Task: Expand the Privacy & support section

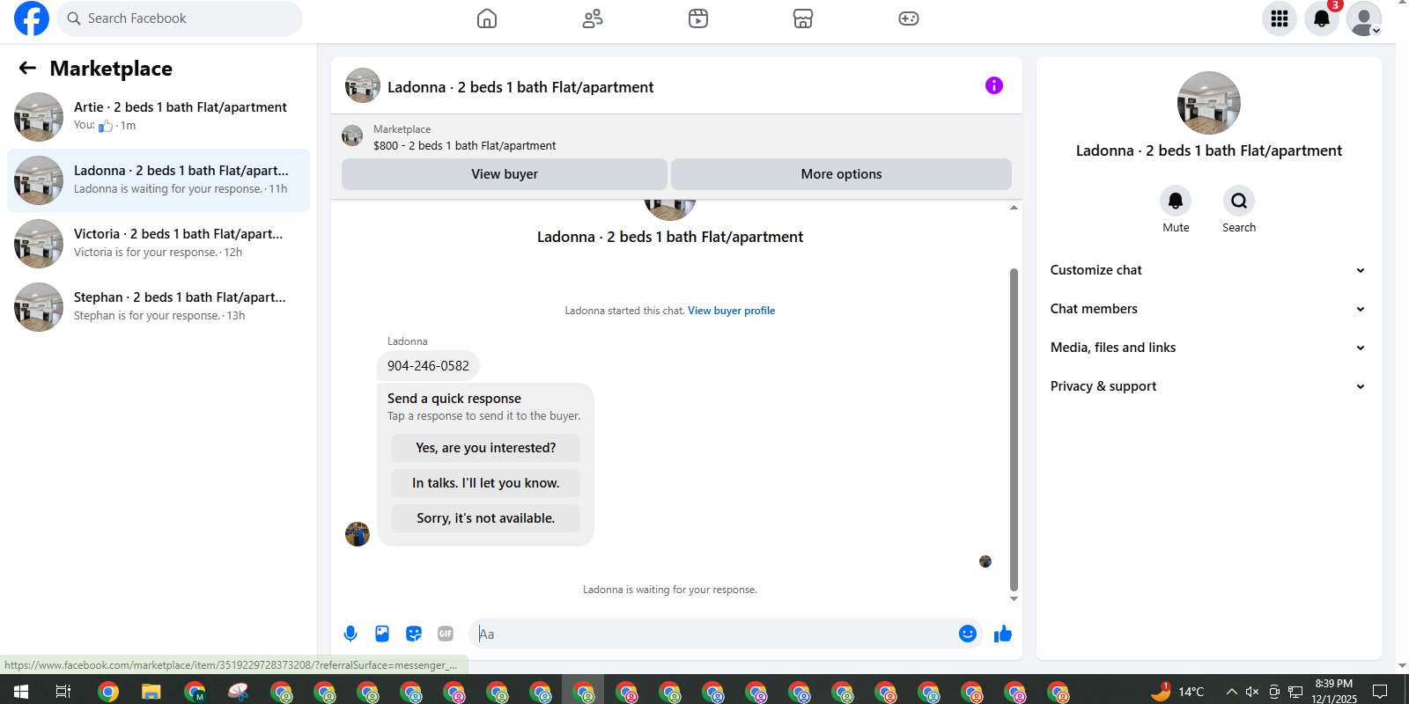Action: [1208, 386]
